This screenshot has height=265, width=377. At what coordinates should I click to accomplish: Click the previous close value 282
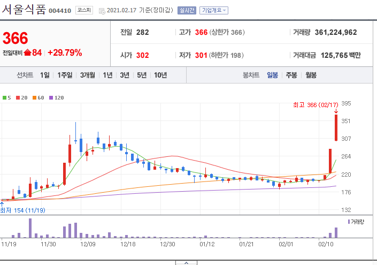[x=143, y=32]
